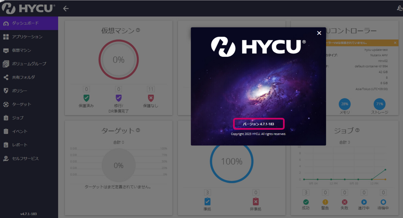Click red shield 保護なし icon

click(151, 98)
